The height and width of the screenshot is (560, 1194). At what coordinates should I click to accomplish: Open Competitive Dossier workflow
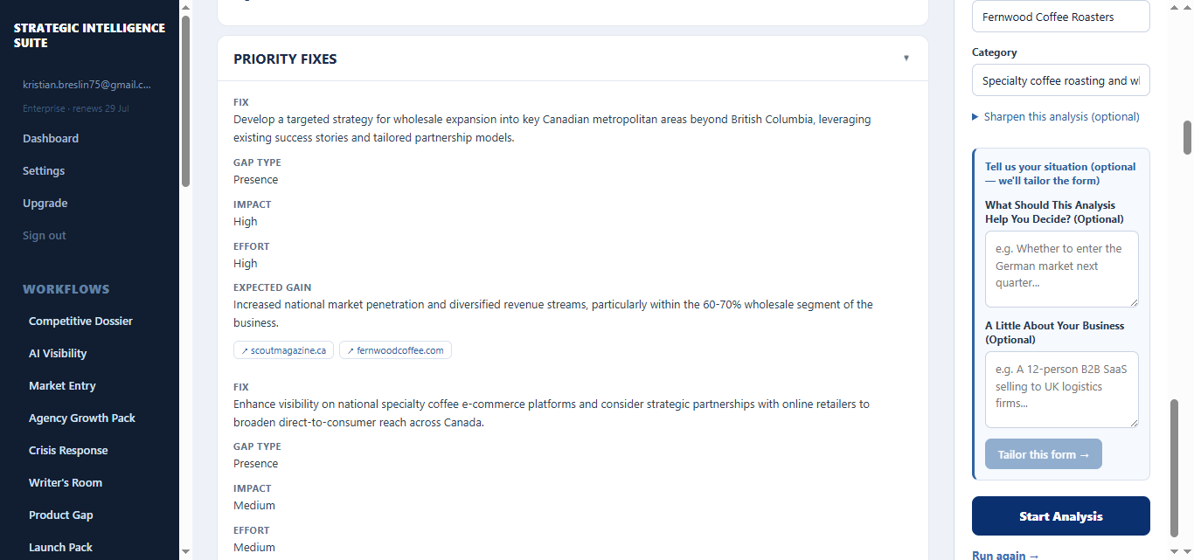[80, 321]
